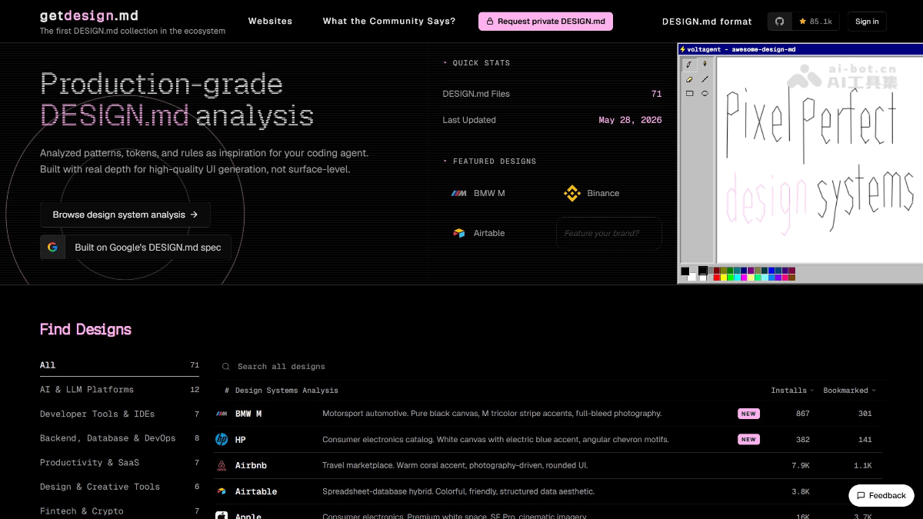
Task: Click the paint canvas drawing area
Action: tap(819, 159)
